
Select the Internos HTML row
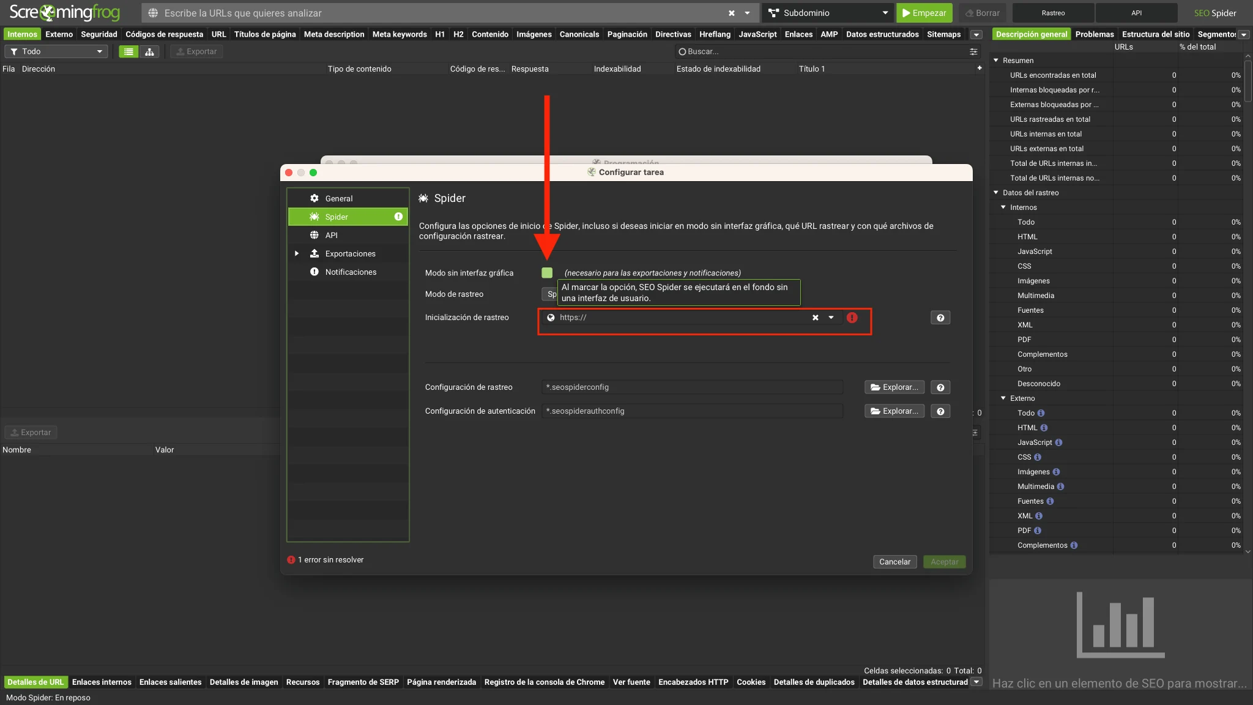[1116, 236]
